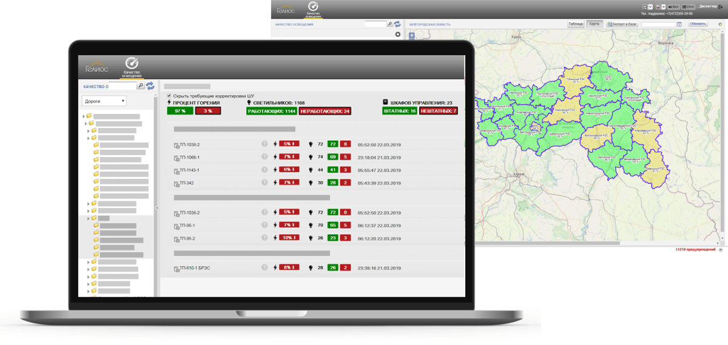728x345 pixels.
Task: Click the Вкл sound button in header
Action: (674, 7)
